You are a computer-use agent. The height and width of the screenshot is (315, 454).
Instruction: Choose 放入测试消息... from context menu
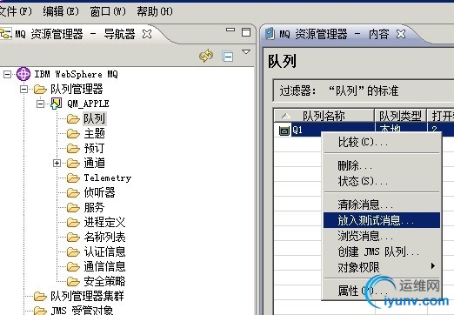tap(382, 220)
